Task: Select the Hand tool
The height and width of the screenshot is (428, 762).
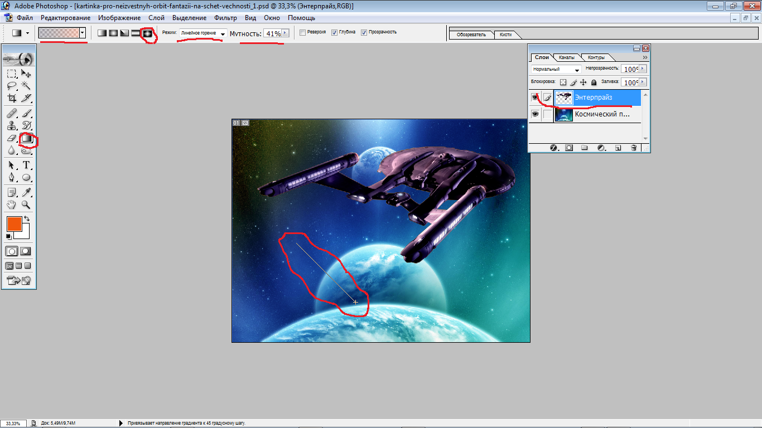Action: [12, 205]
